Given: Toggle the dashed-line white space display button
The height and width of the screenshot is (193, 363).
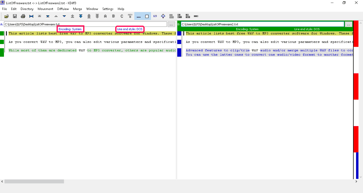Looking at the screenshot, I should tap(139, 16).
